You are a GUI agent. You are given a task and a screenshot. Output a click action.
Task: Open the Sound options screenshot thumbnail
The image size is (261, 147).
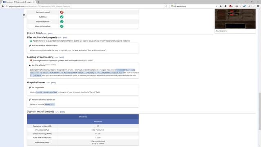[x=235, y=19]
